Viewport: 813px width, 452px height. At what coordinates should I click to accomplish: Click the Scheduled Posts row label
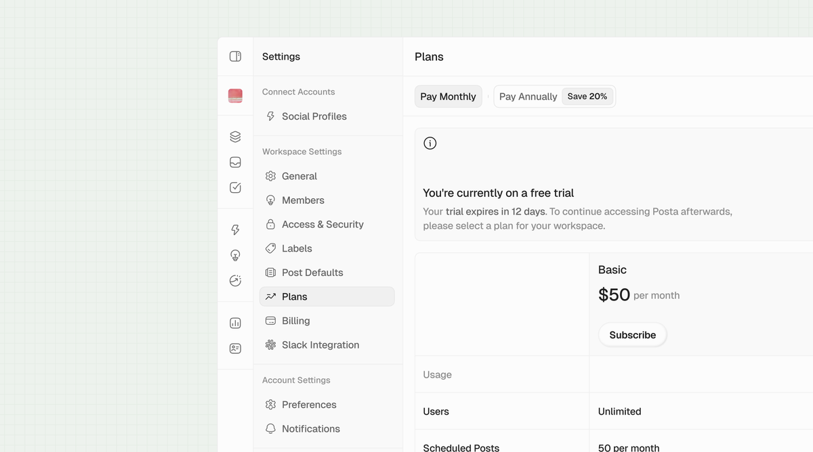tap(461, 448)
